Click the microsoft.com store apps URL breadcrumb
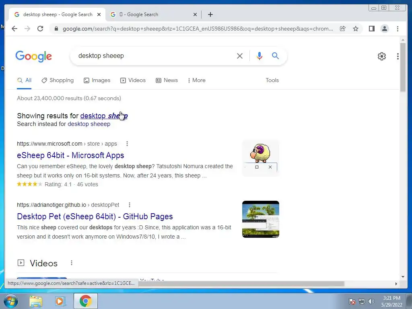The image size is (412, 309). coord(67,144)
